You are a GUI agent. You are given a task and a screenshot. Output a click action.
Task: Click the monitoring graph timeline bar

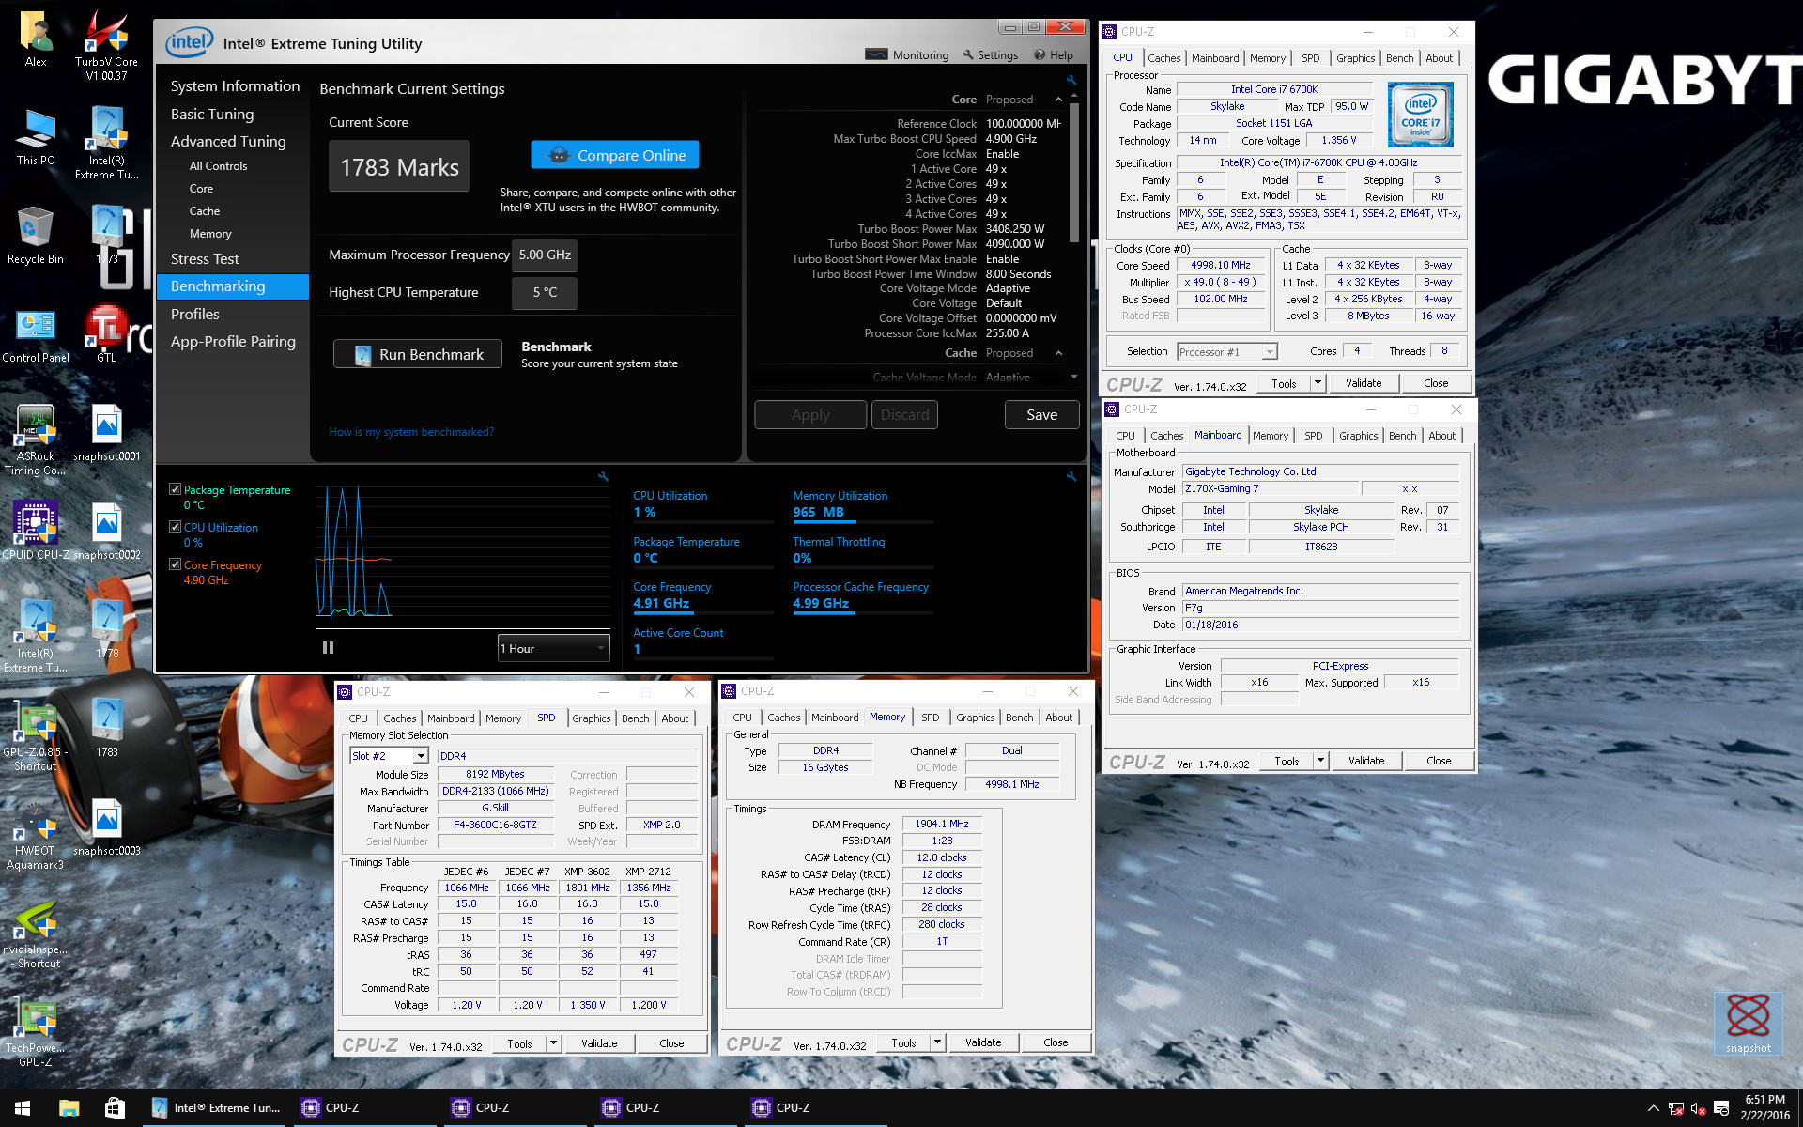pos(463,629)
